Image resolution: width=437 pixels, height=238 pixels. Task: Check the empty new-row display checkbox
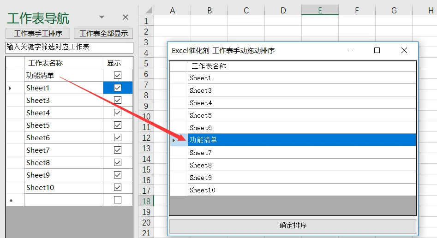(x=118, y=200)
